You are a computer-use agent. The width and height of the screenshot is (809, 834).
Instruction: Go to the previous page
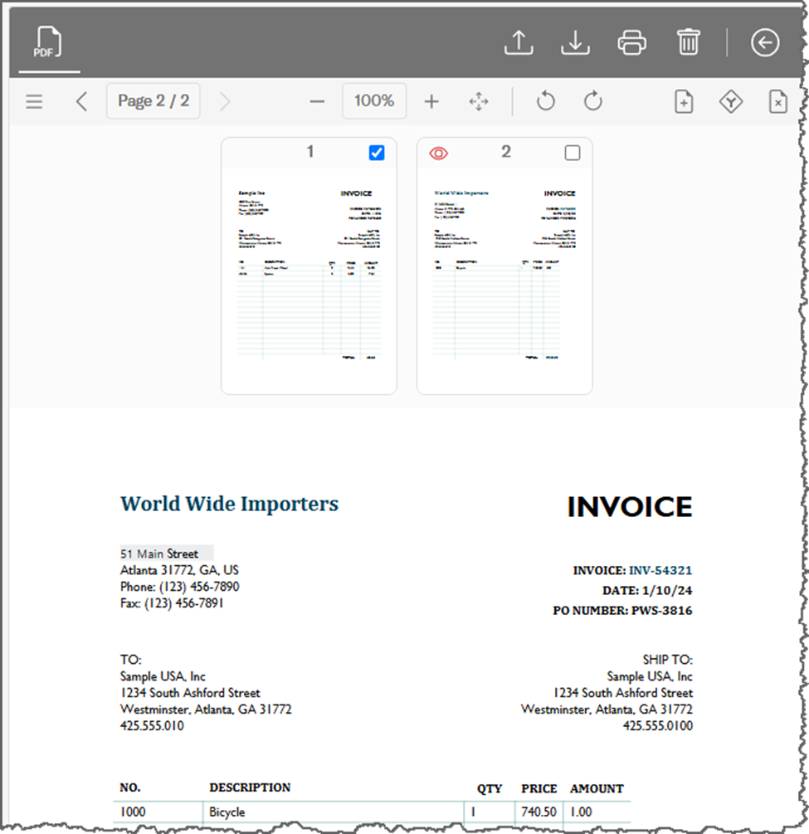[x=81, y=101]
